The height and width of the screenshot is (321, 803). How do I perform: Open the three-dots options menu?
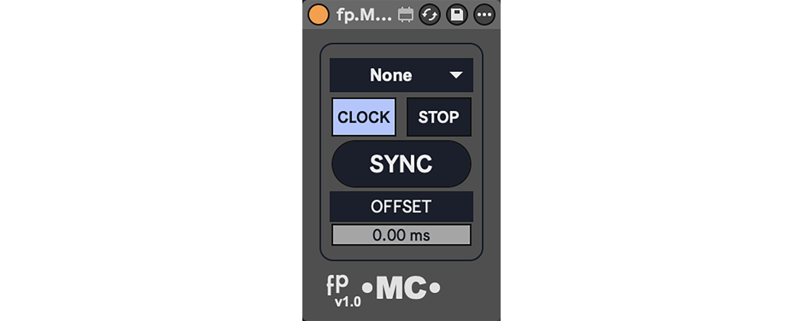click(484, 15)
